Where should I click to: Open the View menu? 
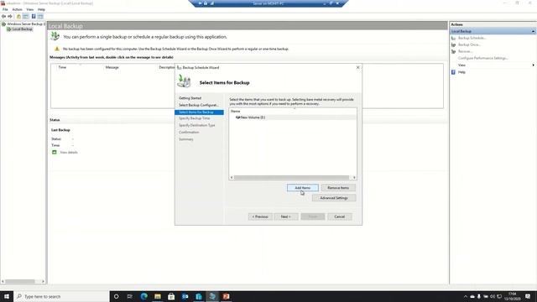coord(30,9)
